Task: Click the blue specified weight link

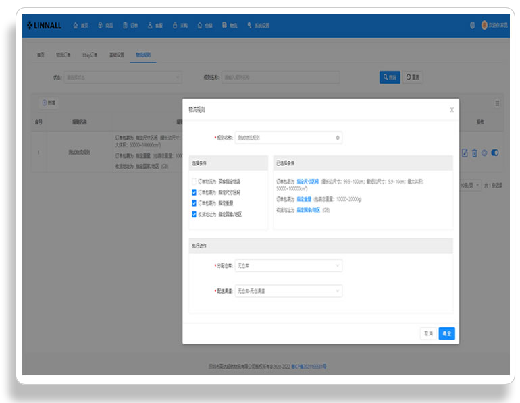Action: click(x=304, y=200)
